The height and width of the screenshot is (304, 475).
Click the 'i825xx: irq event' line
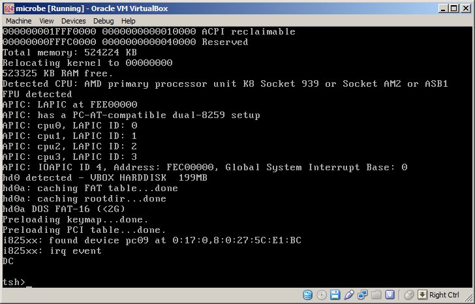pyautogui.click(x=52, y=251)
